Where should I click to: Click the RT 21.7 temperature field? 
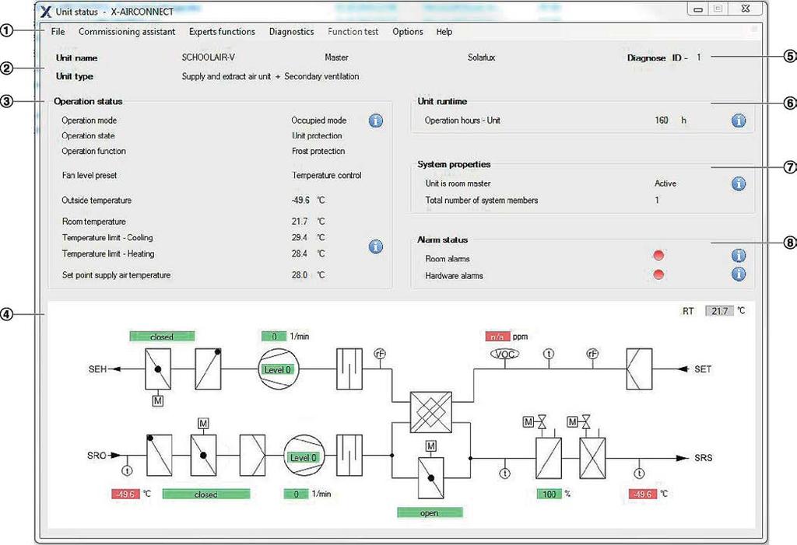pos(719,311)
